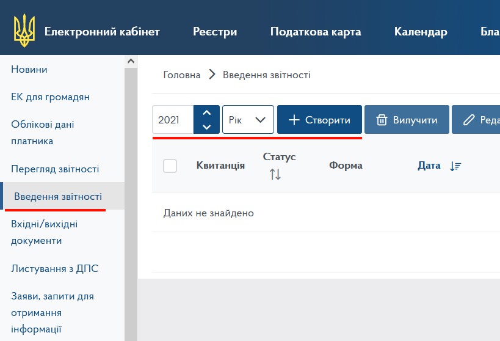Click the Дата descending sort icon
Image resolution: width=500 pixels, height=341 pixels.
[455, 166]
